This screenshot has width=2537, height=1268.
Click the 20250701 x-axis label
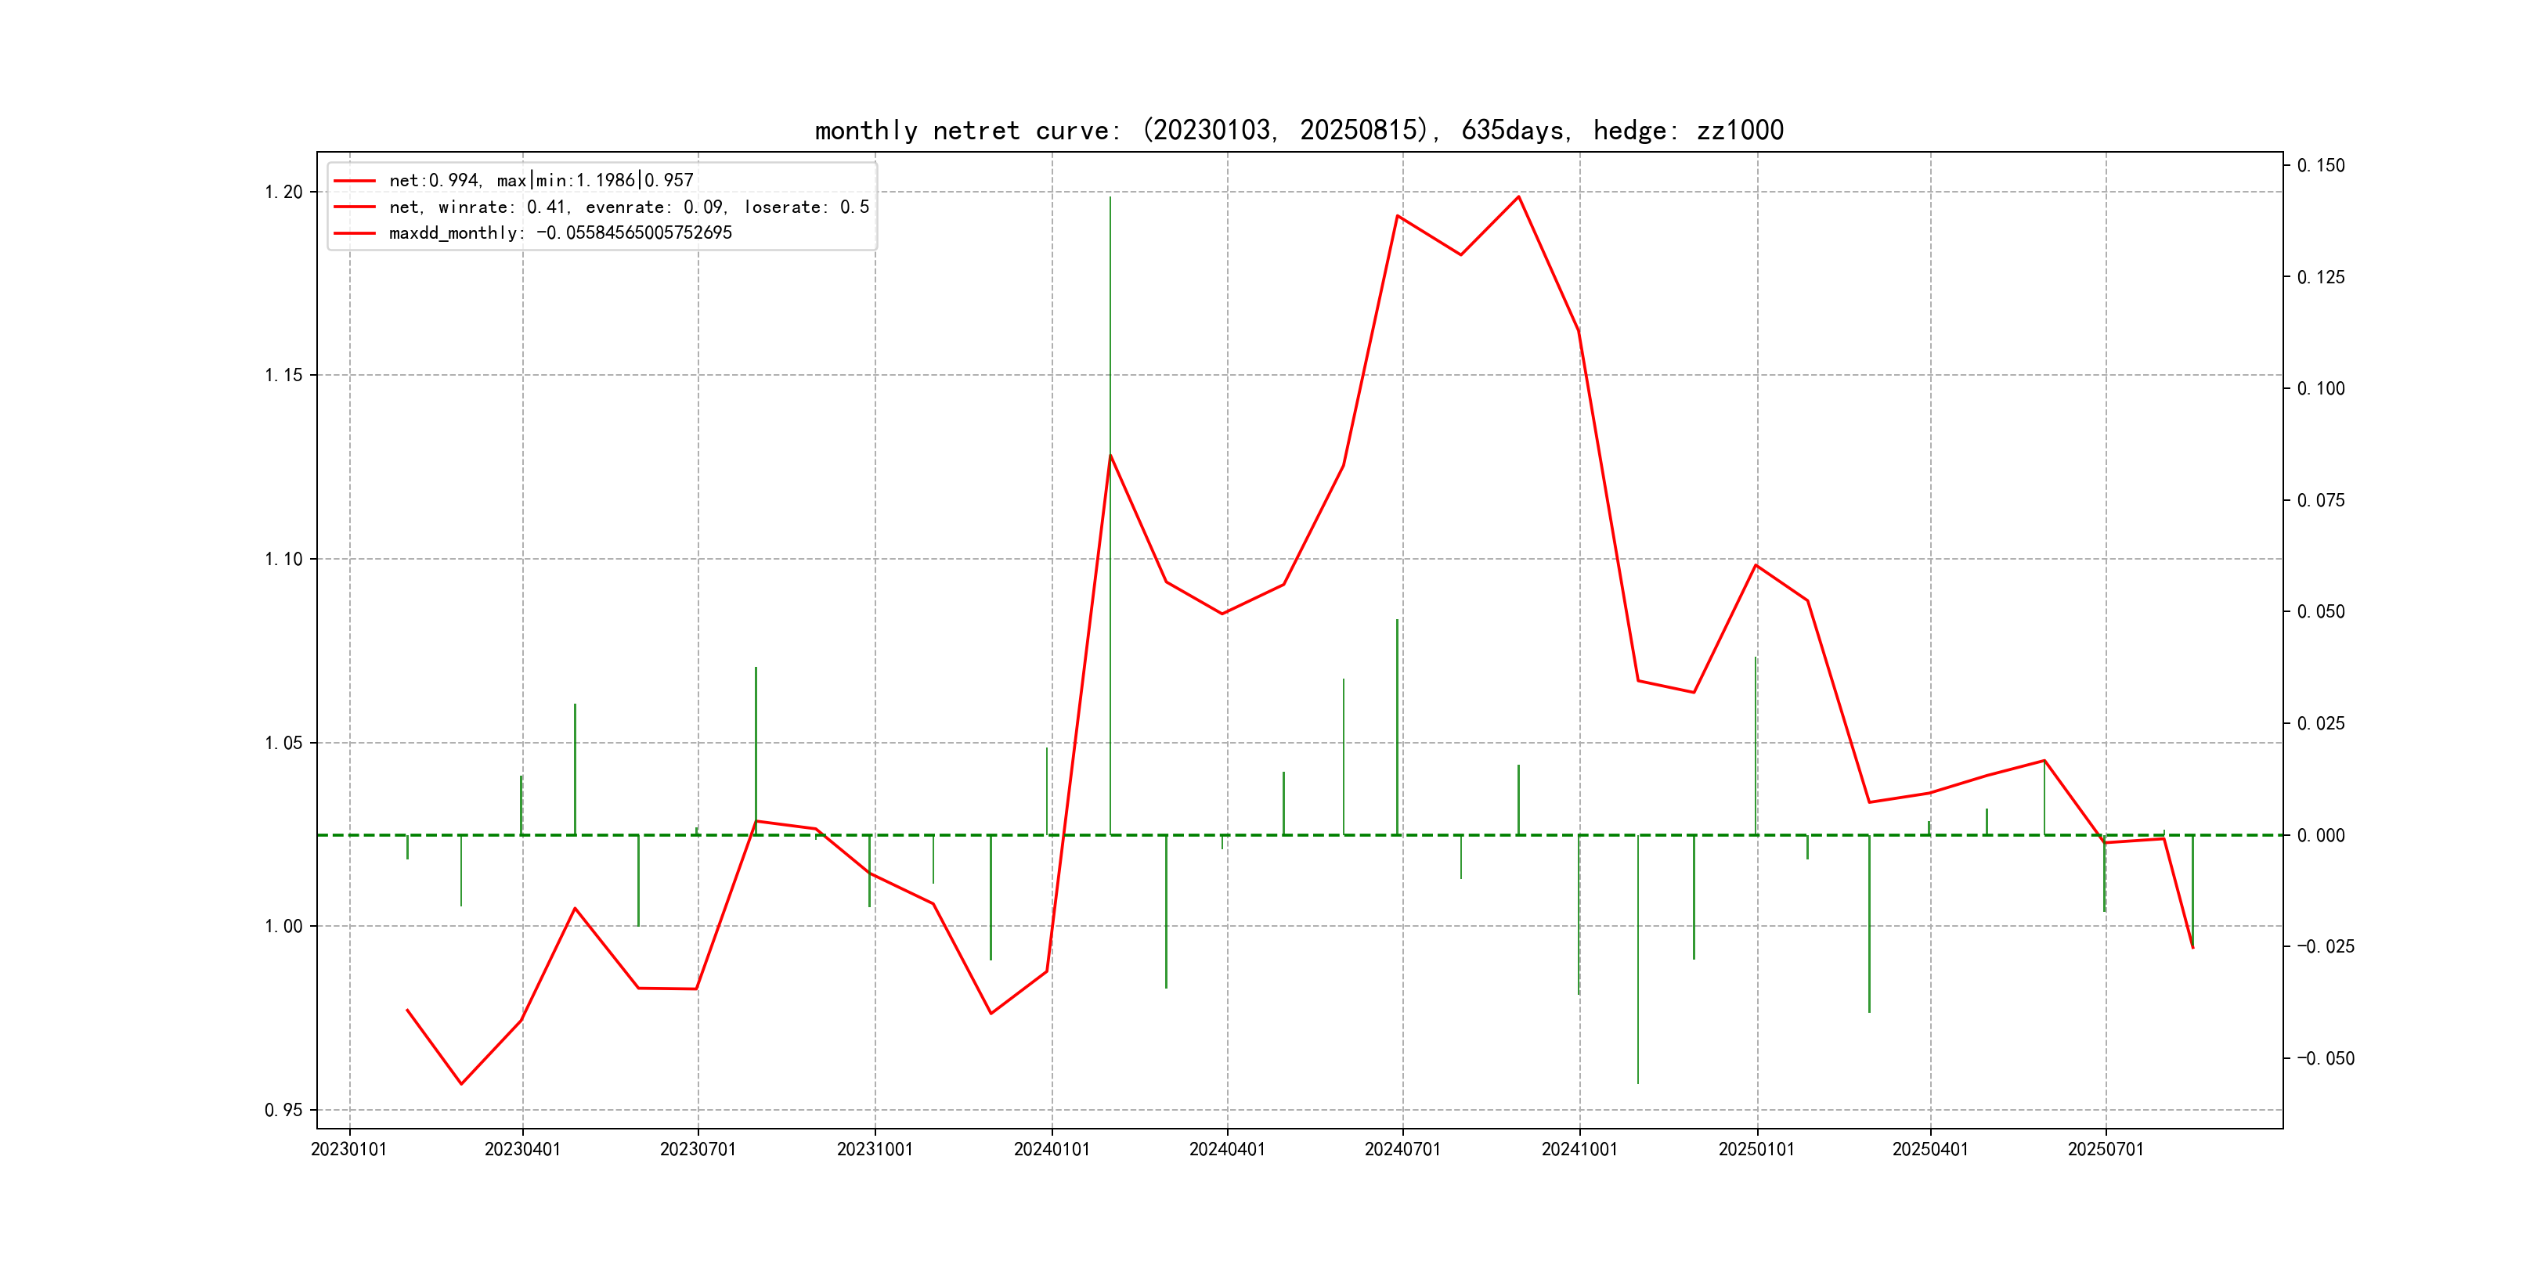(2105, 1150)
